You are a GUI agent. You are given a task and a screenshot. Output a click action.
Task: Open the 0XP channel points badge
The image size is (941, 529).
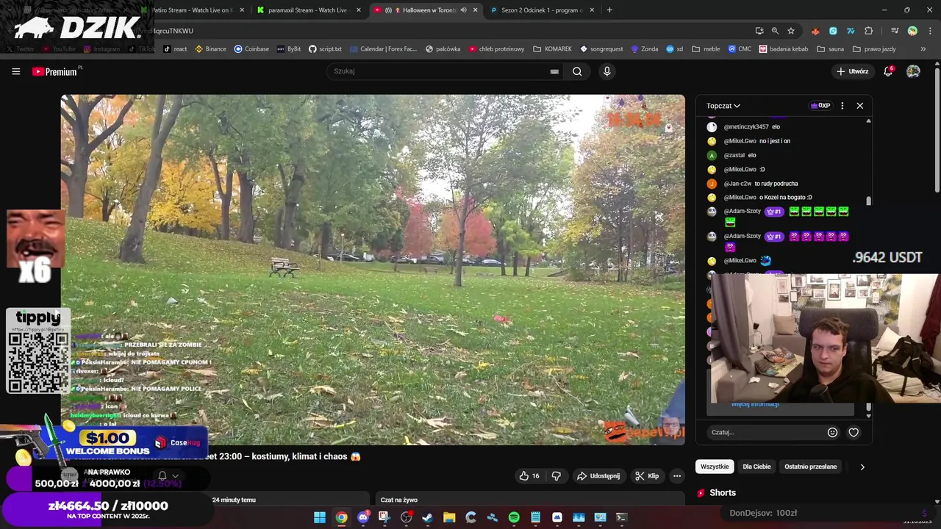pos(820,106)
